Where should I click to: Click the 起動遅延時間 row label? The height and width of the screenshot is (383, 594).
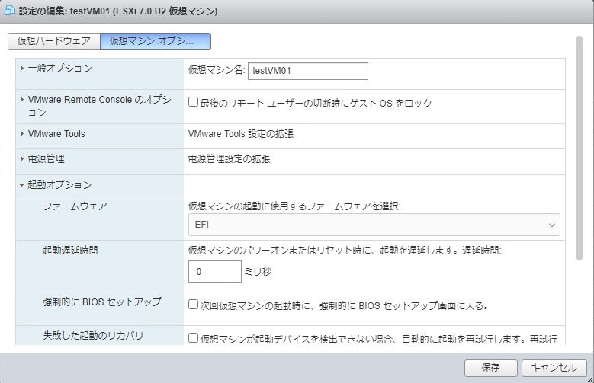click(70, 250)
